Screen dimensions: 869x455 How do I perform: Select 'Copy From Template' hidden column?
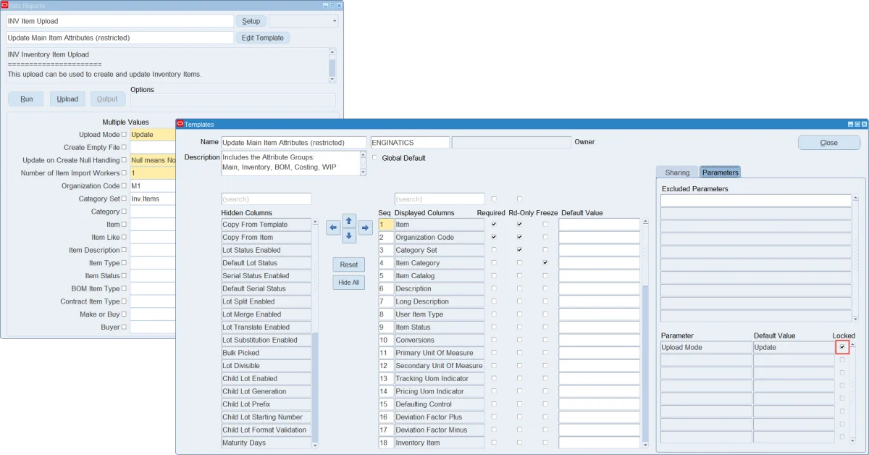266,225
